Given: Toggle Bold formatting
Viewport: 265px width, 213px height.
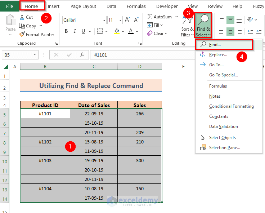Looking at the screenshot, I should [66, 31].
